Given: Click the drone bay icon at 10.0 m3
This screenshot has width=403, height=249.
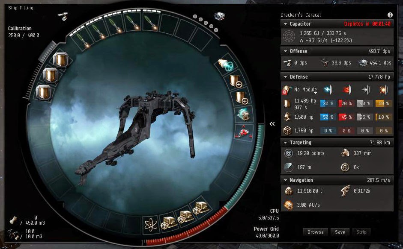Looking at the screenshot, I should coord(13,234).
